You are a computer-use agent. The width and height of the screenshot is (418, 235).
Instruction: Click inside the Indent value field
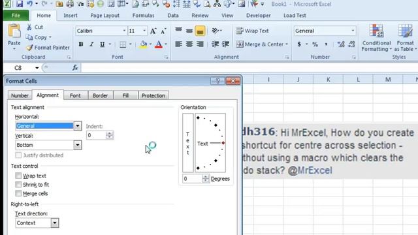pyautogui.click(x=96, y=135)
